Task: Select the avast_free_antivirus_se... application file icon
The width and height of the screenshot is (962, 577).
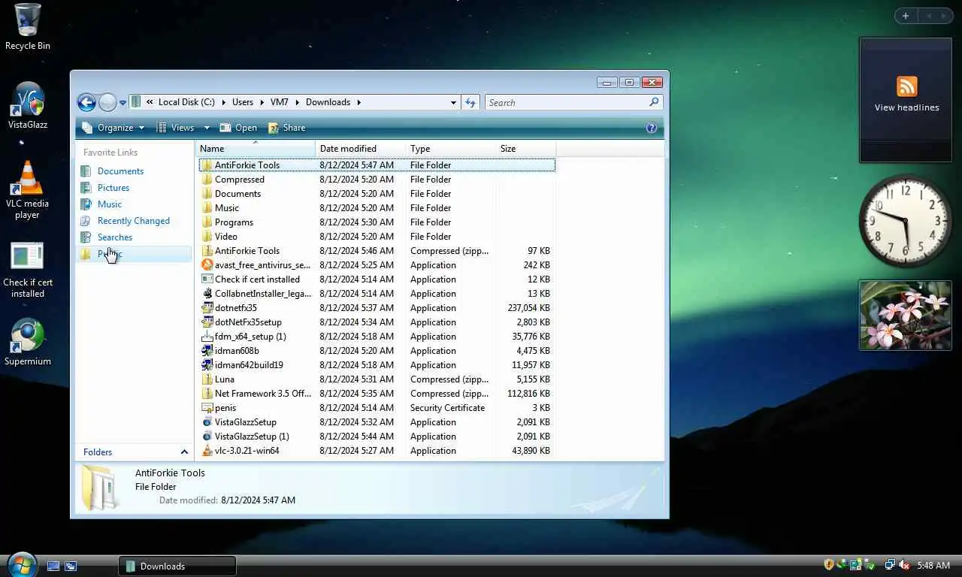Action: pos(207,265)
